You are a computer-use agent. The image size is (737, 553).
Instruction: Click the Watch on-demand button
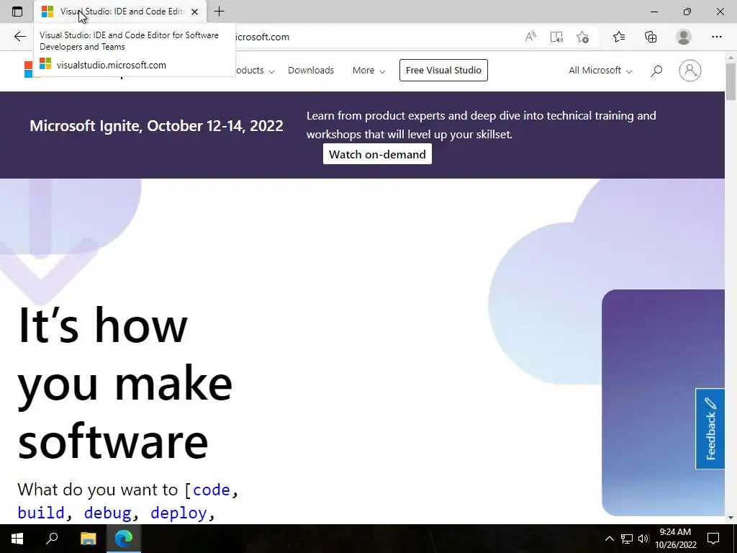tap(377, 154)
